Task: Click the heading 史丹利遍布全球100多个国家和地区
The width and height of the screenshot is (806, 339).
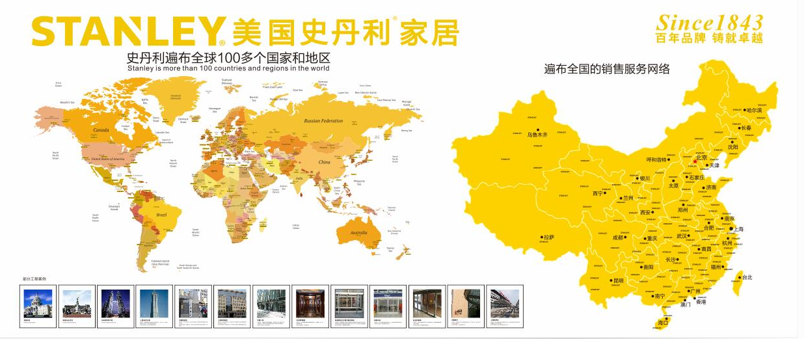Action: tap(228, 57)
